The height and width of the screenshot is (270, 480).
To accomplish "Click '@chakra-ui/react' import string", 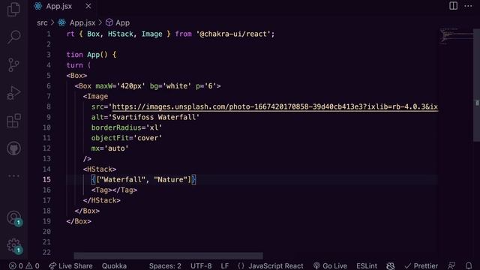I will [x=233, y=34].
